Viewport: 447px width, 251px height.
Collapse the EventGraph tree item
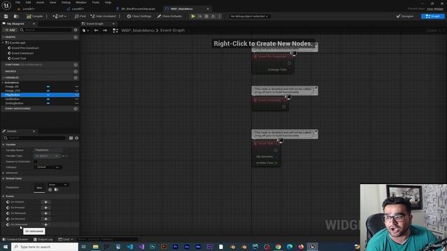point(3,43)
